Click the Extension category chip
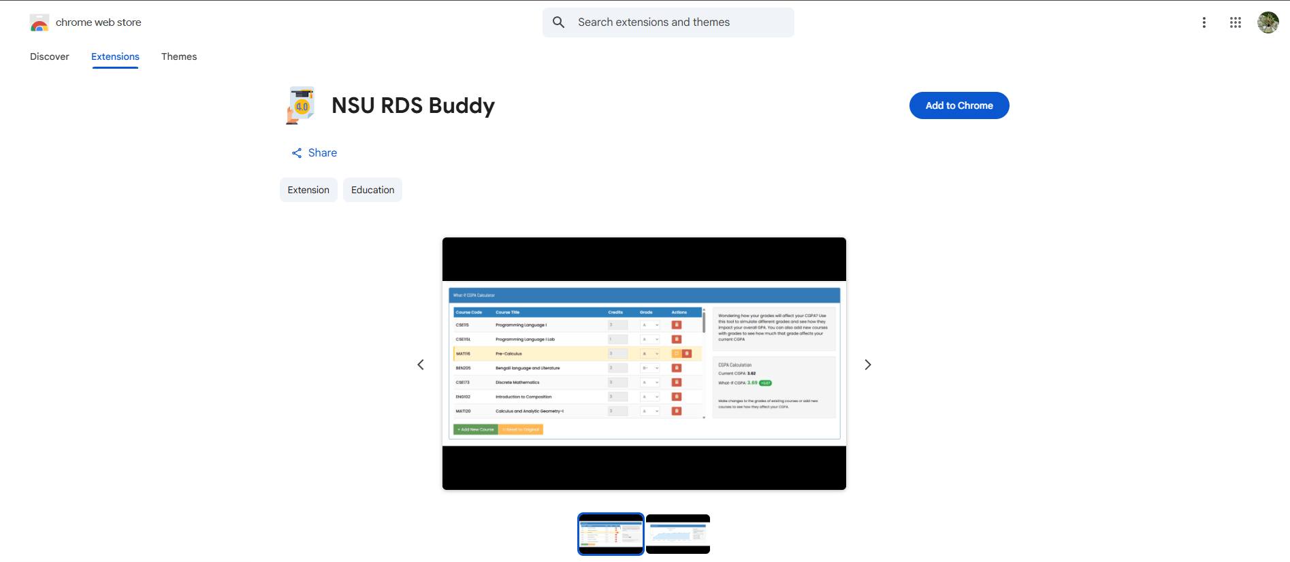Screen dimensions: 1290x562 [x=308, y=190]
